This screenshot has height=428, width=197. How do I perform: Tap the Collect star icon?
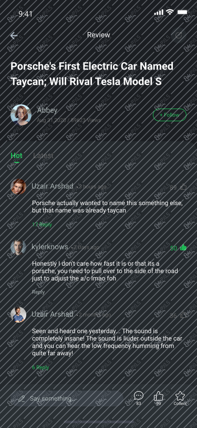180,395
